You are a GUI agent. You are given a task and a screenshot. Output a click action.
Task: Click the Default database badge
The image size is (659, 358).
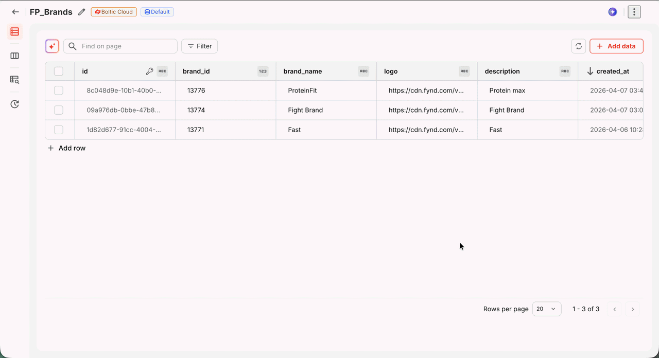pos(157,12)
